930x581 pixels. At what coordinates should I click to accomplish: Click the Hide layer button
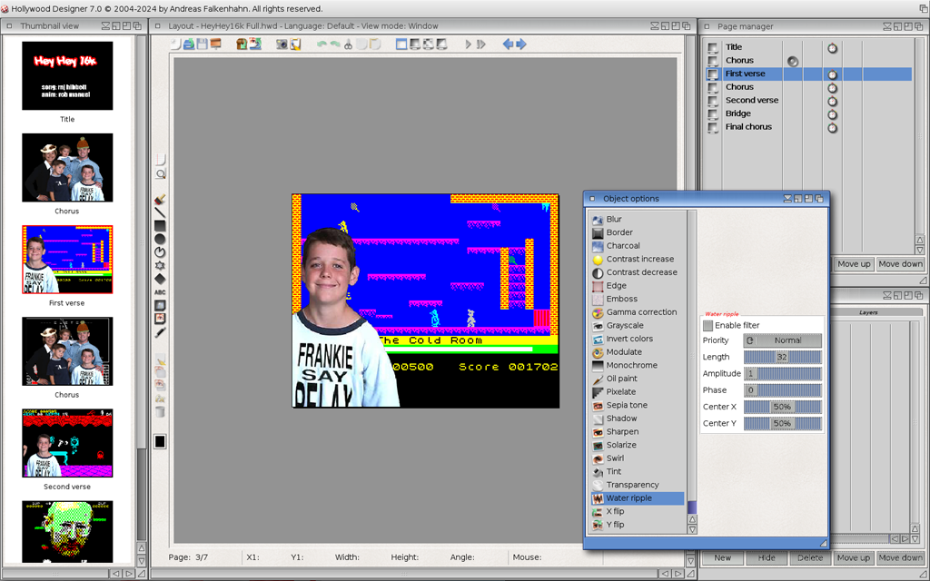click(767, 558)
